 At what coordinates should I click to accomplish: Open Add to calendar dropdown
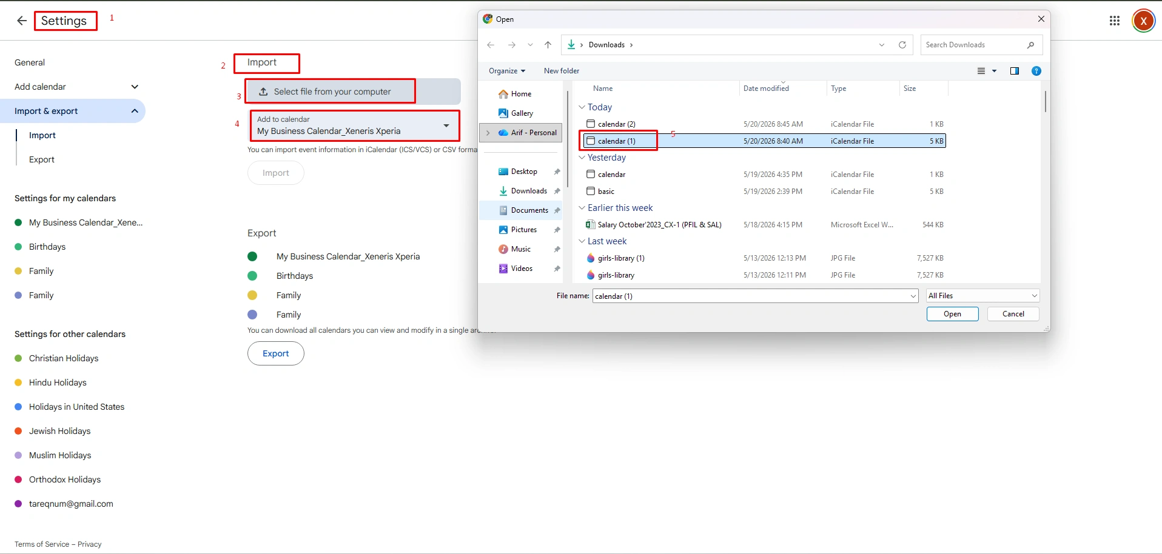(355, 125)
